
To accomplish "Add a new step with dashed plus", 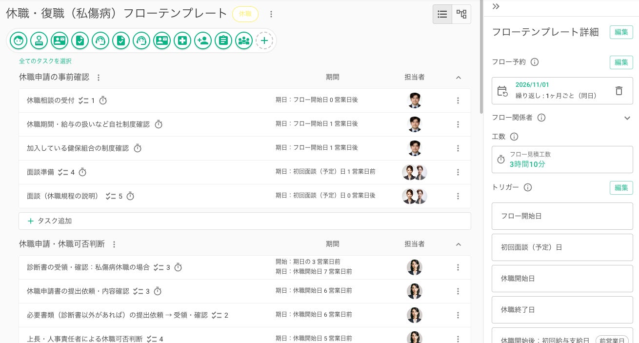I will [264, 40].
